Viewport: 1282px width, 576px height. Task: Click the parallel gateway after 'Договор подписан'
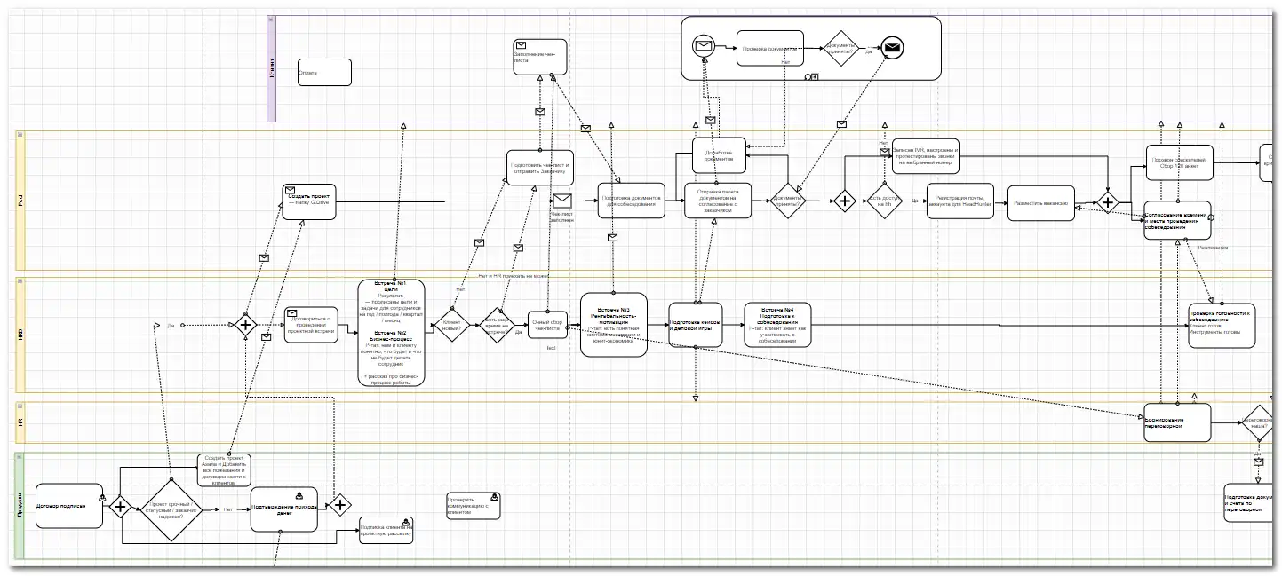(120, 507)
